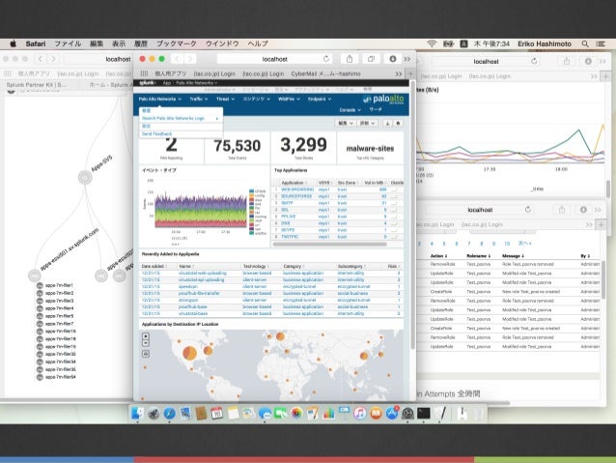This screenshot has height=463, width=616.
Task: Open speedvpn entry in Applipedia table
Action: (187, 287)
